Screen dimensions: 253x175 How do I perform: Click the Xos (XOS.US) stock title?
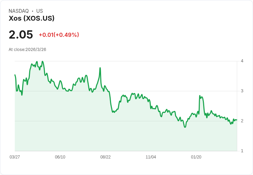[x=32, y=19]
